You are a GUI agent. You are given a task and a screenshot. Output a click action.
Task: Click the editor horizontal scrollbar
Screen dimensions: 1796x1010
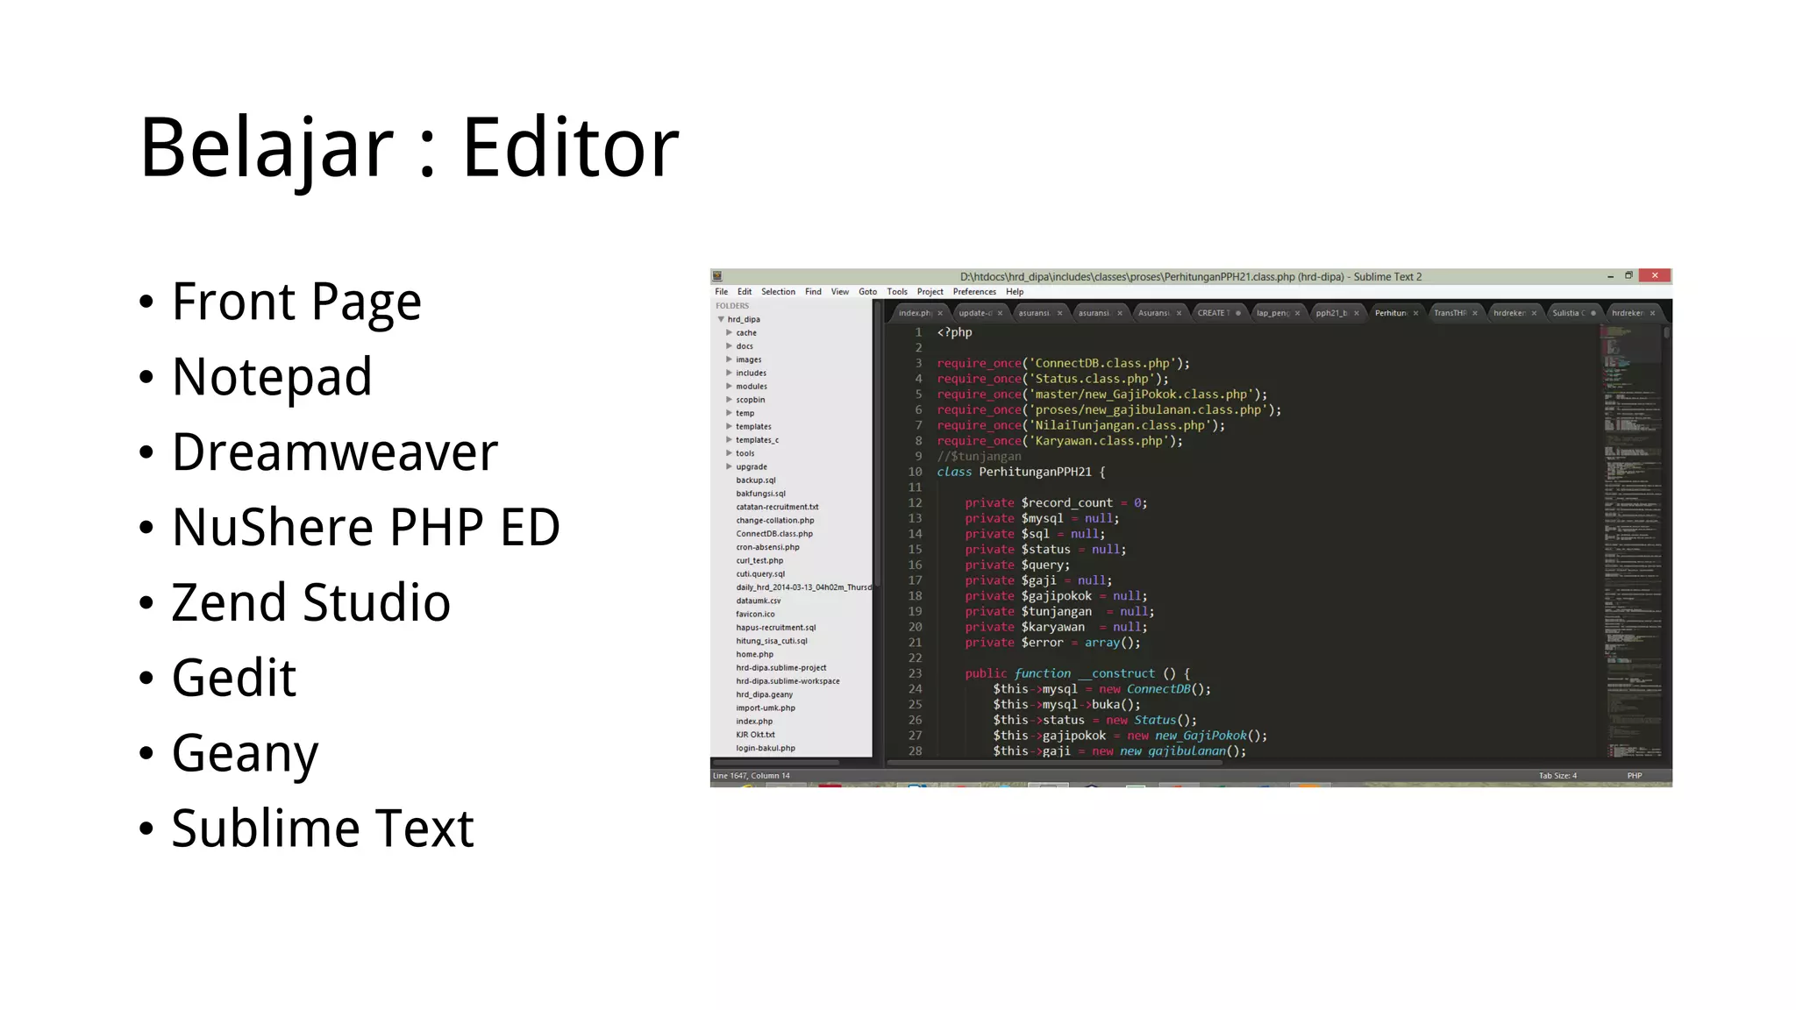coord(1055,763)
